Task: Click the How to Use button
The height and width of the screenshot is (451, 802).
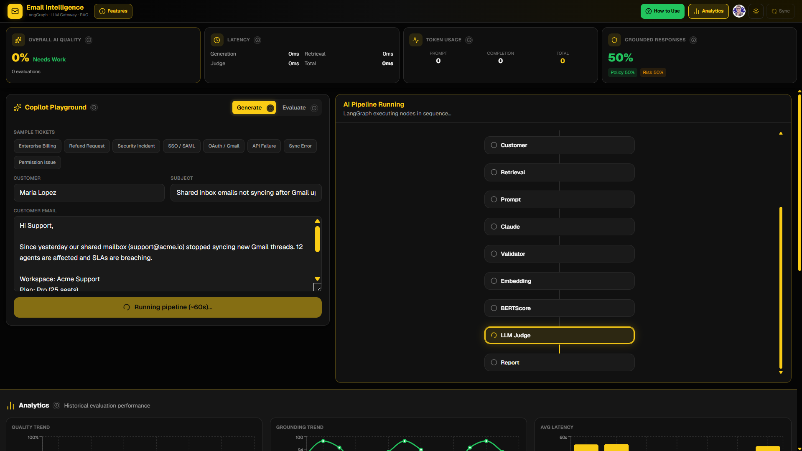Action: point(662,11)
